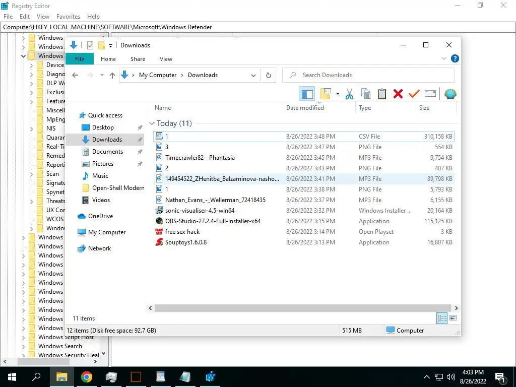Click the folder icon in quick access toolbar
516x387 pixels.
point(101,45)
